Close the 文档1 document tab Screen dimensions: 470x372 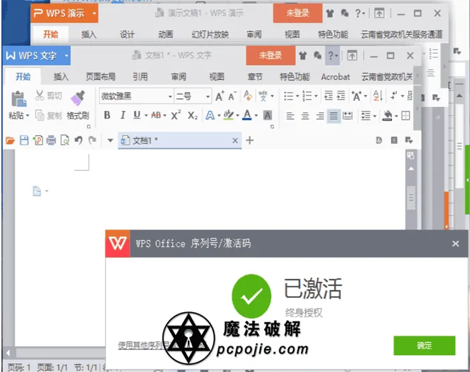235,140
